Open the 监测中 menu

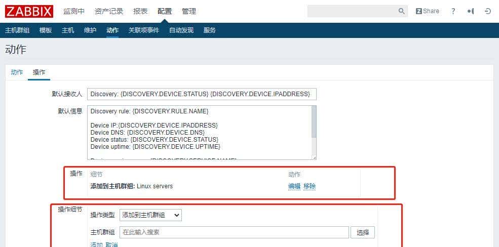(x=74, y=12)
